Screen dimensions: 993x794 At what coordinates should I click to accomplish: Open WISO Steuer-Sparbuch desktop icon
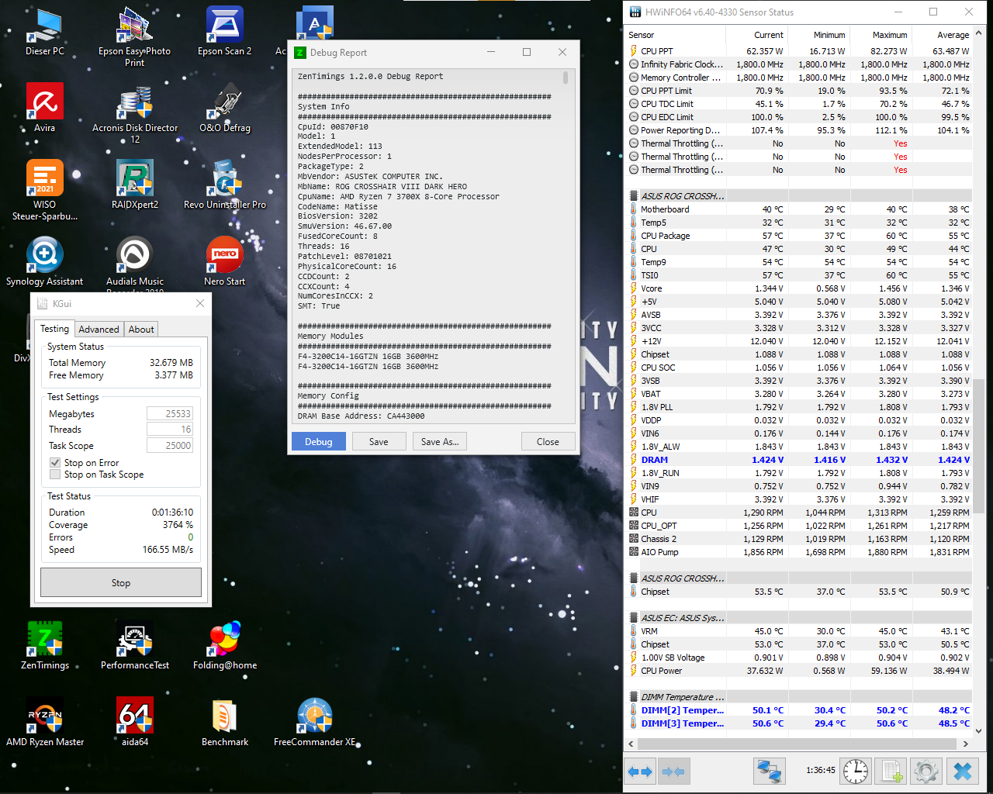point(45,191)
